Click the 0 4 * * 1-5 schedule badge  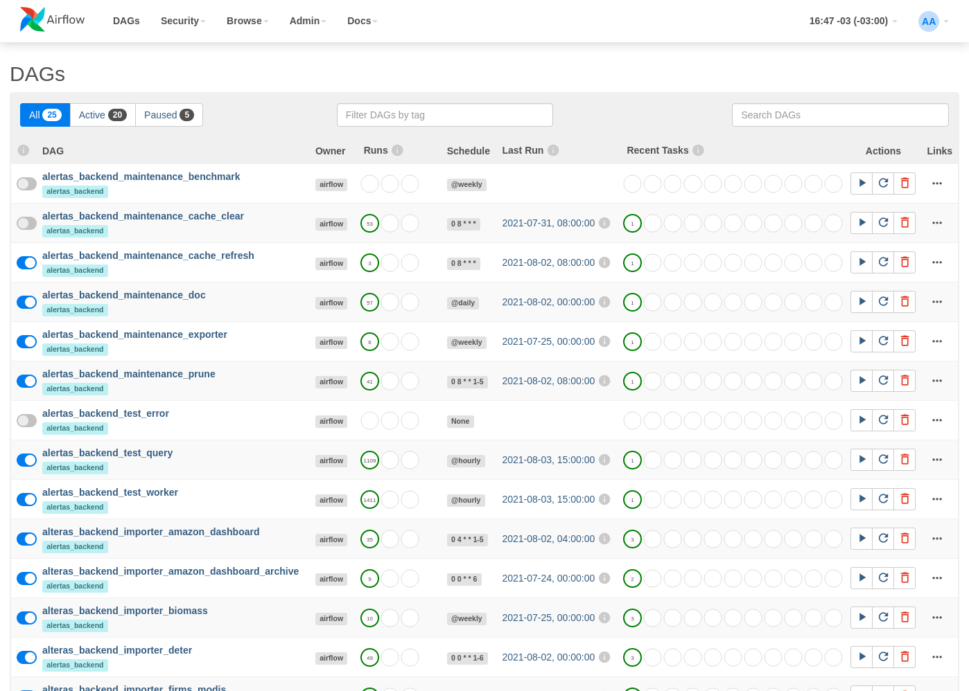[x=467, y=539]
